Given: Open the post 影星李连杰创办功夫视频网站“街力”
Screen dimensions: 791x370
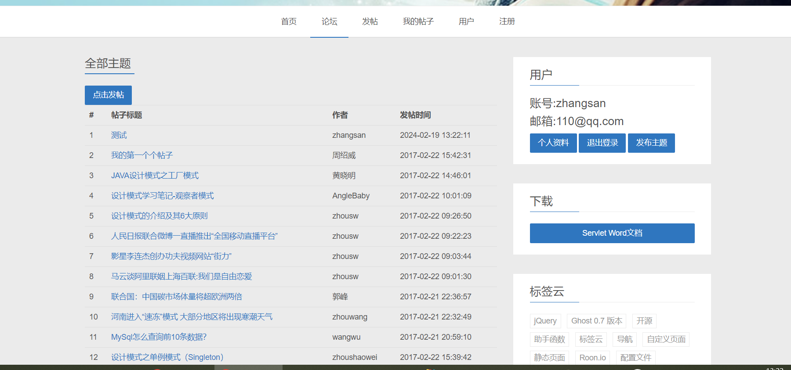Looking at the screenshot, I should (171, 256).
